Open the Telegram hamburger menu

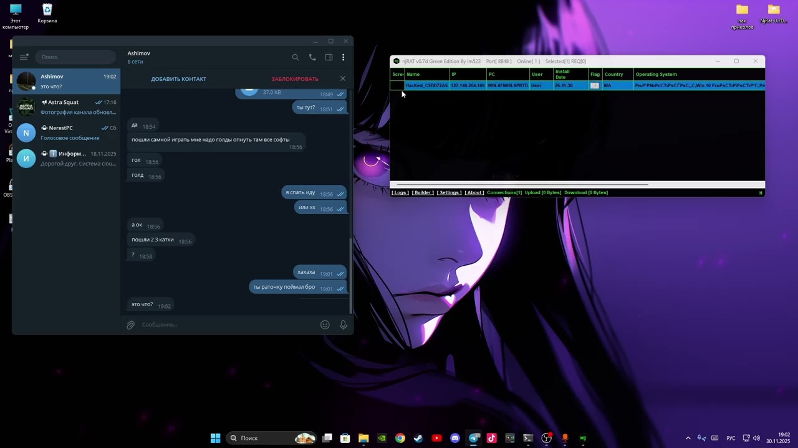point(24,57)
